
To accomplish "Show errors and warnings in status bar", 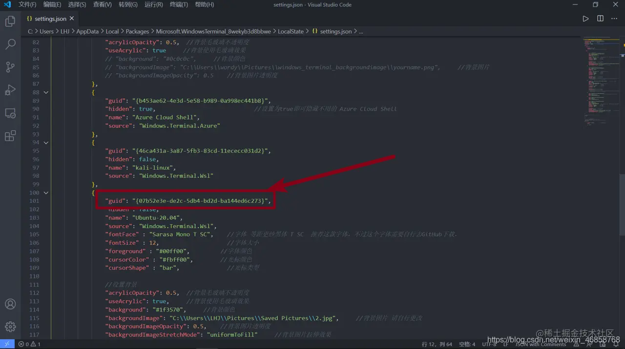I will pyautogui.click(x=29, y=344).
